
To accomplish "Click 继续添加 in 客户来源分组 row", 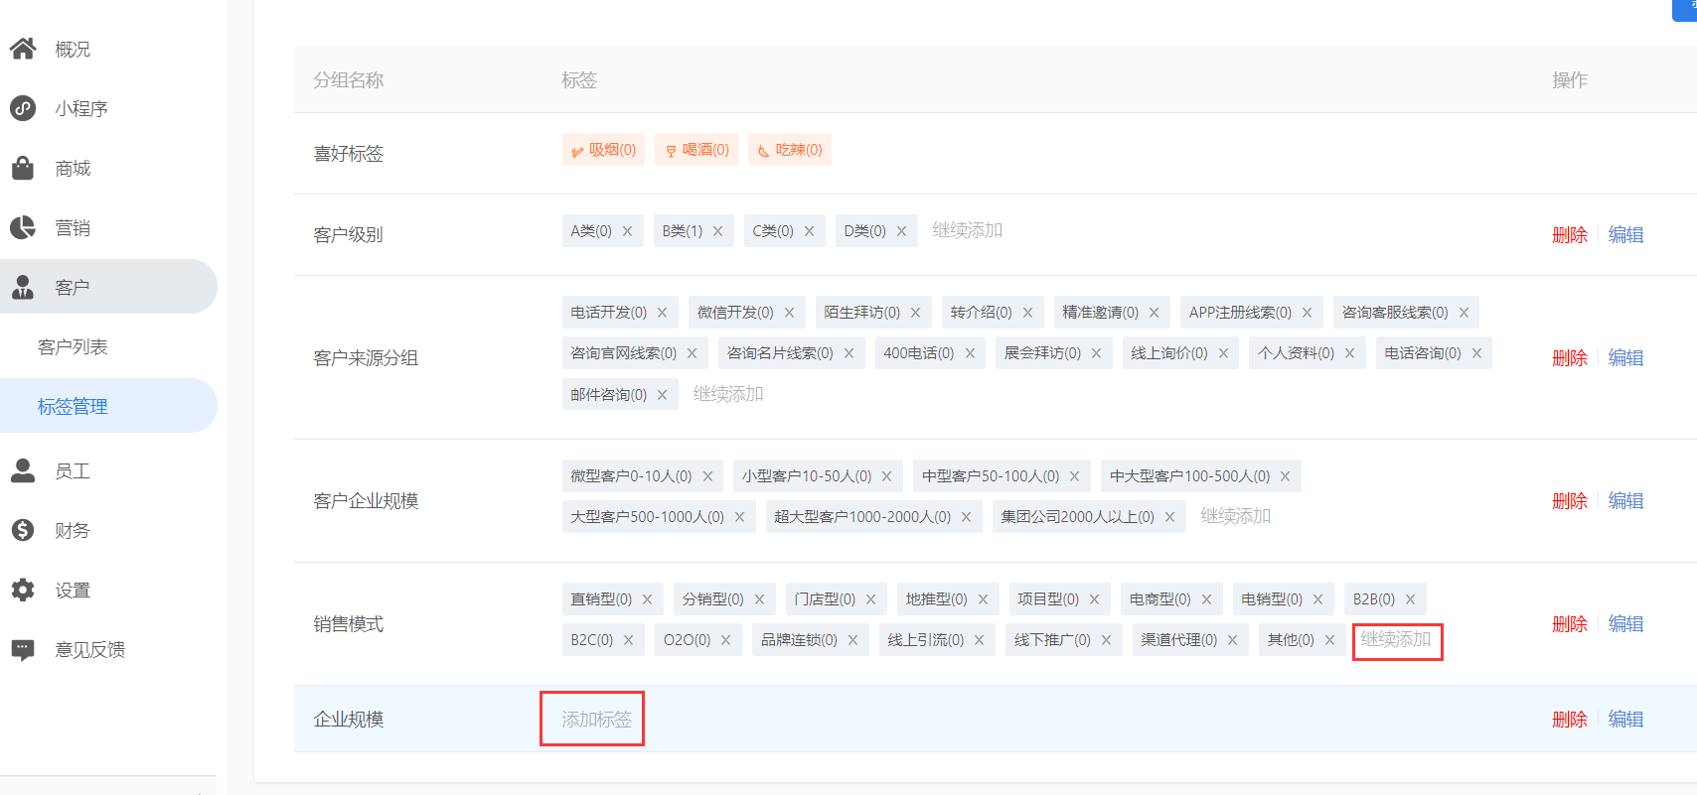I will (728, 394).
